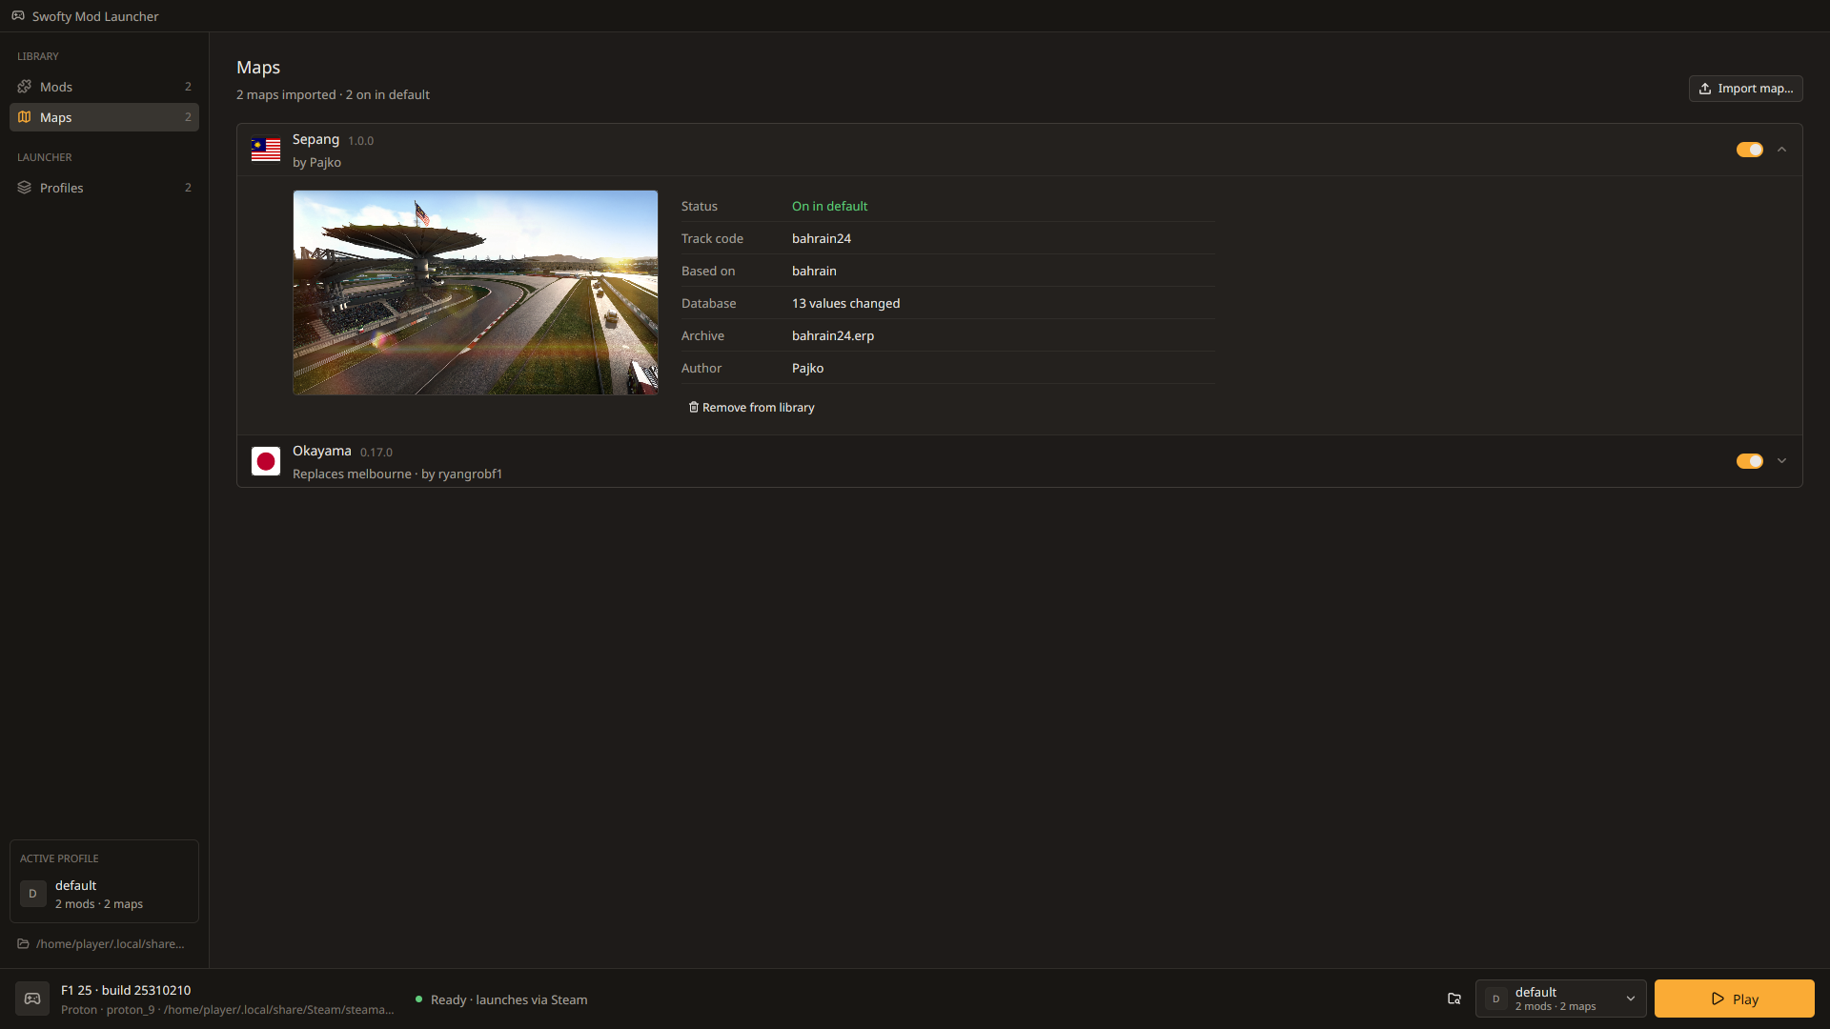Click the Maps page heading

258,68
